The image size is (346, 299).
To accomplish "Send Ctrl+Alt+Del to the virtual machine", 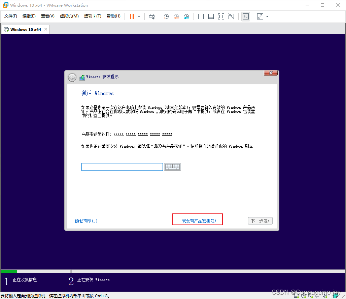I will tap(152, 16).
